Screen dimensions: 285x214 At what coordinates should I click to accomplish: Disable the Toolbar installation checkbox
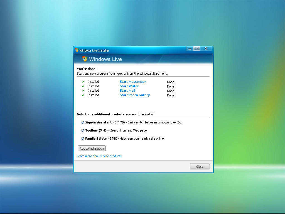[x=82, y=130]
